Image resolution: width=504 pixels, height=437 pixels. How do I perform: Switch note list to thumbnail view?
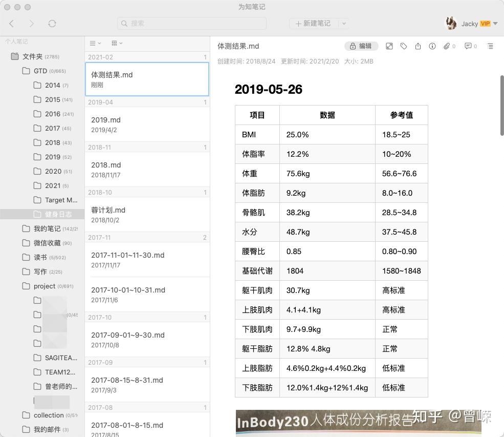[x=114, y=43]
